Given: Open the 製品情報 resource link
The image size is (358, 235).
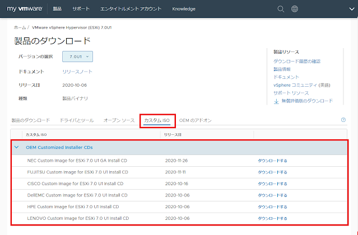Looking at the screenshot, I should pyautogui.click(x=282, y=69).
